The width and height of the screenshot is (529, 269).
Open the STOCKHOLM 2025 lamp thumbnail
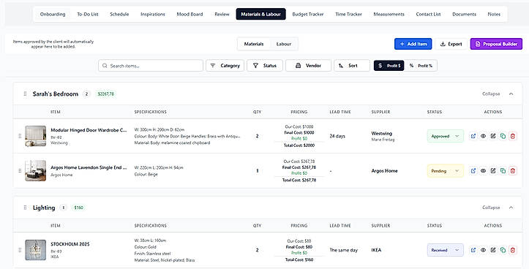pyautogui.click(x=35, y=250)
